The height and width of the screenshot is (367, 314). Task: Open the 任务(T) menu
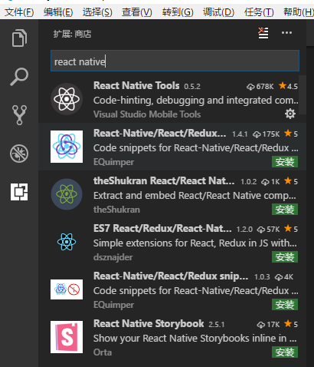point(259,12)
